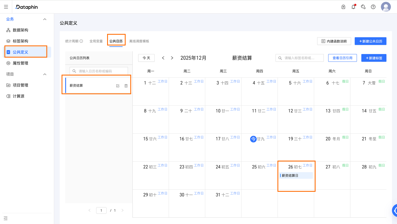Image resolution: width=397 pixels, height=224 pixels.
Task: Click the help question mark icon
Action: tap(373, 7)
